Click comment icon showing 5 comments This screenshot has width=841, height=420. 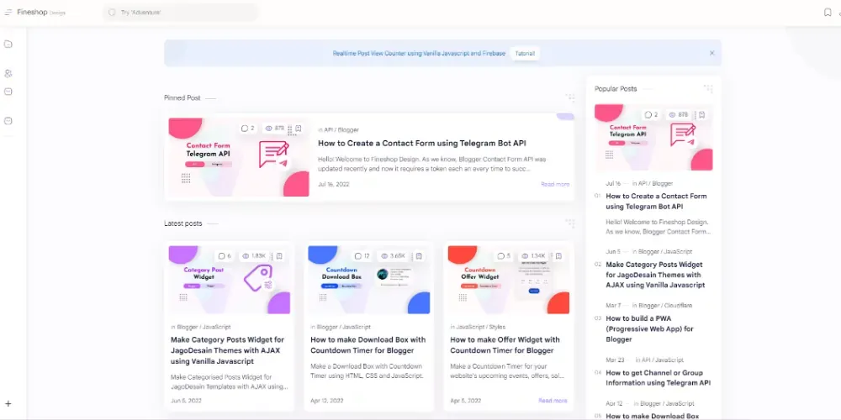point(501,256)
